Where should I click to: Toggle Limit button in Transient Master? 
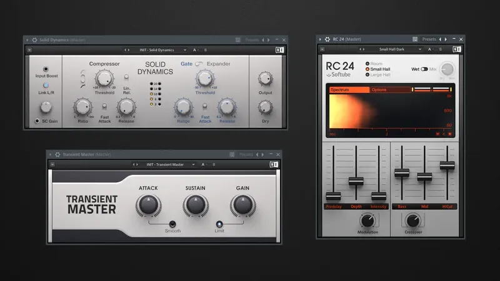pos(219,224)
